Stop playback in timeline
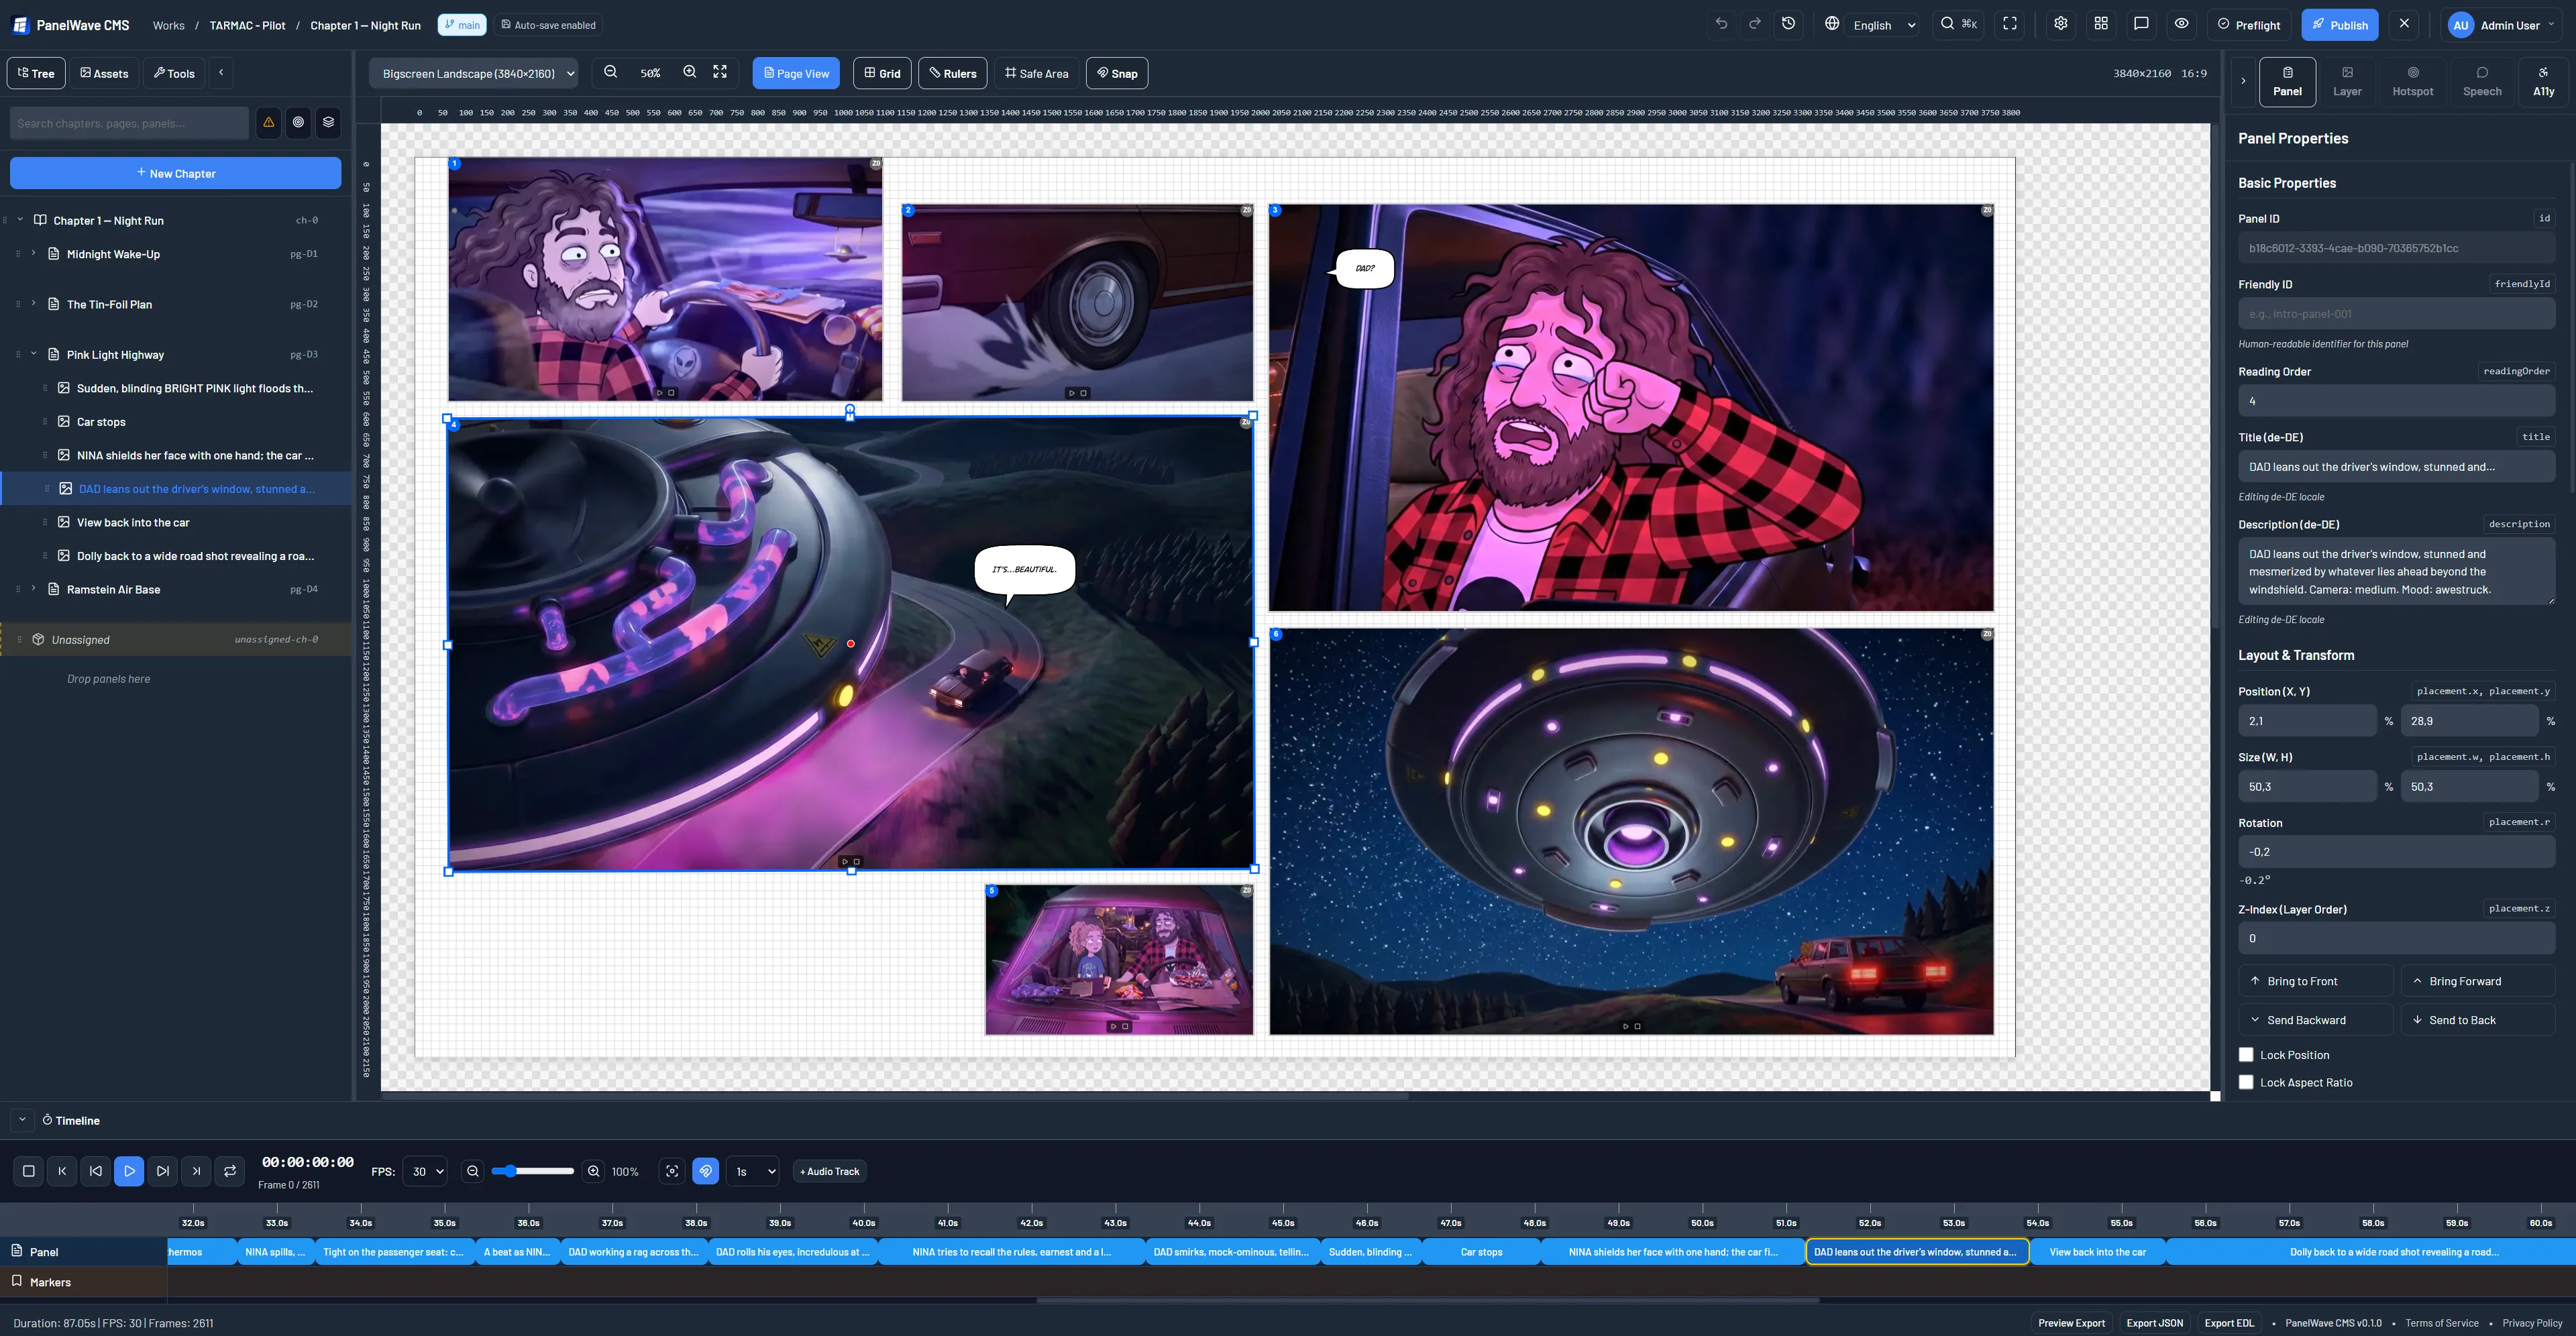Screen dimensions: 2576x1336 pos(29,1171)
